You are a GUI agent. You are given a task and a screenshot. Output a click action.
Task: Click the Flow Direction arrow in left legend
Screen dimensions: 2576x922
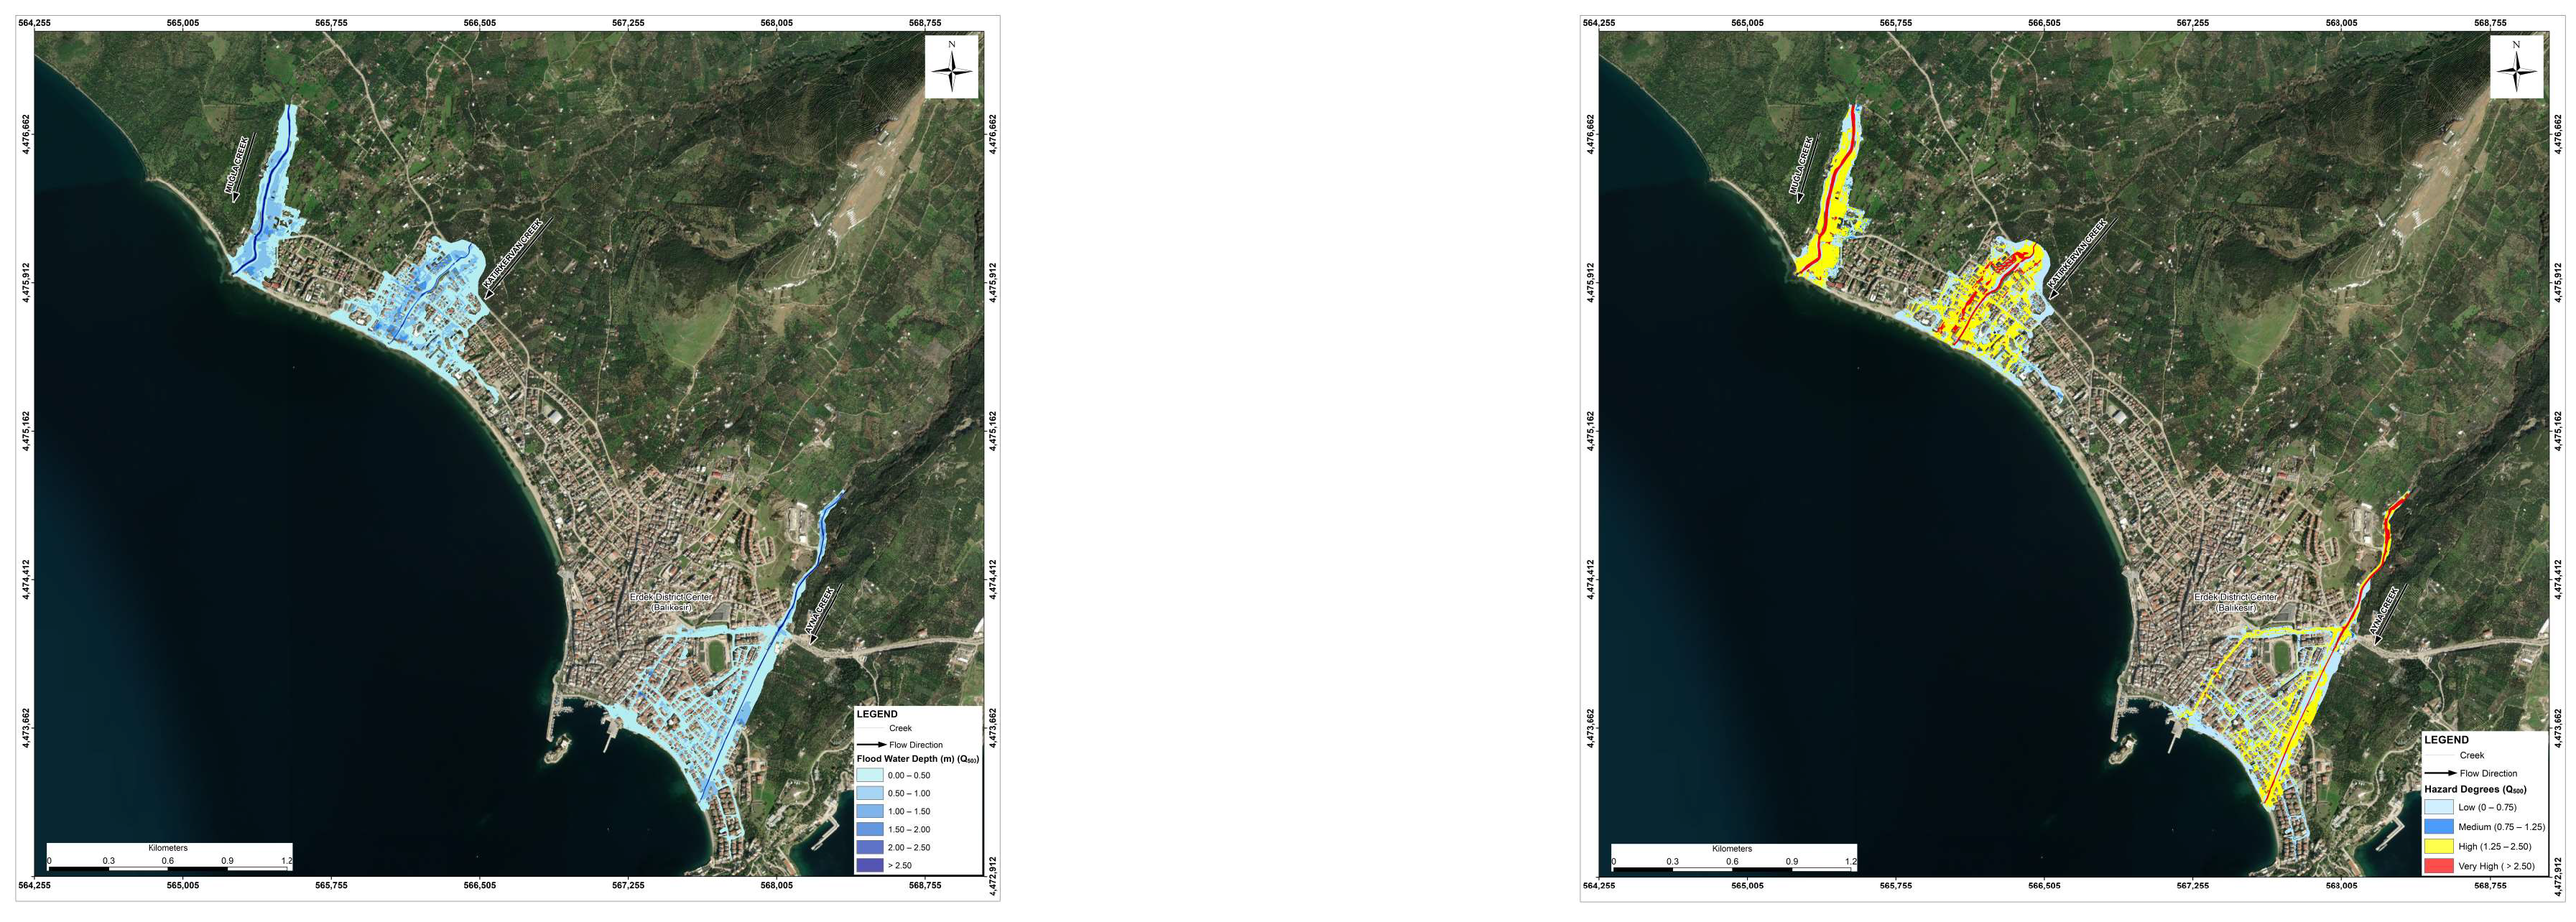[x=872, y=745]
